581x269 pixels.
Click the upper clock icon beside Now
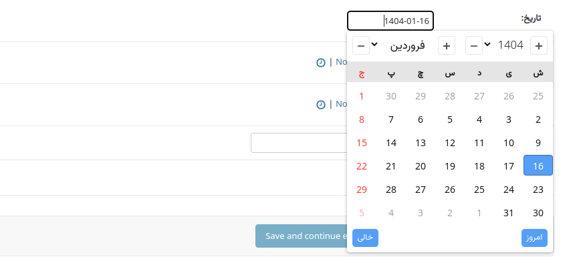(320, 63)
